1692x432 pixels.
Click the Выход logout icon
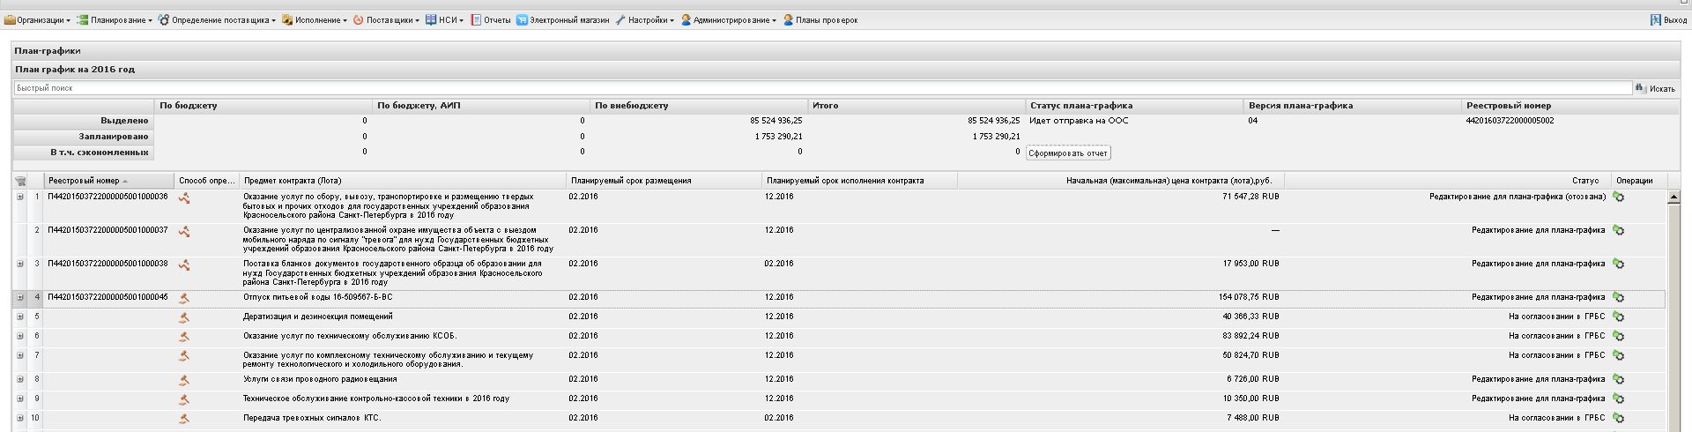click(x=1656, y=19)
